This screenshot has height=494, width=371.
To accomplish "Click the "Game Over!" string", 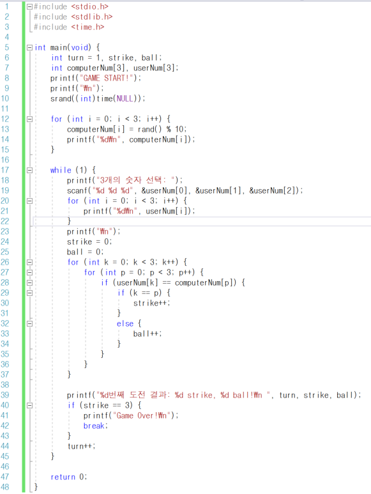I will (142, 415).
